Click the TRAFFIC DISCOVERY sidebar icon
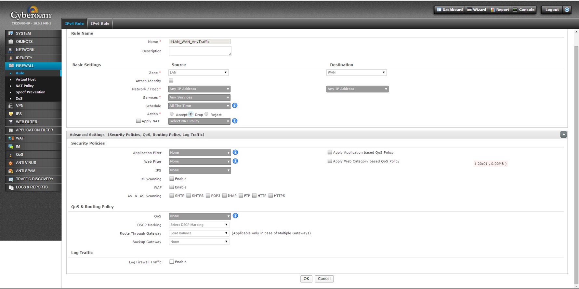 click(x=11, y=179)
